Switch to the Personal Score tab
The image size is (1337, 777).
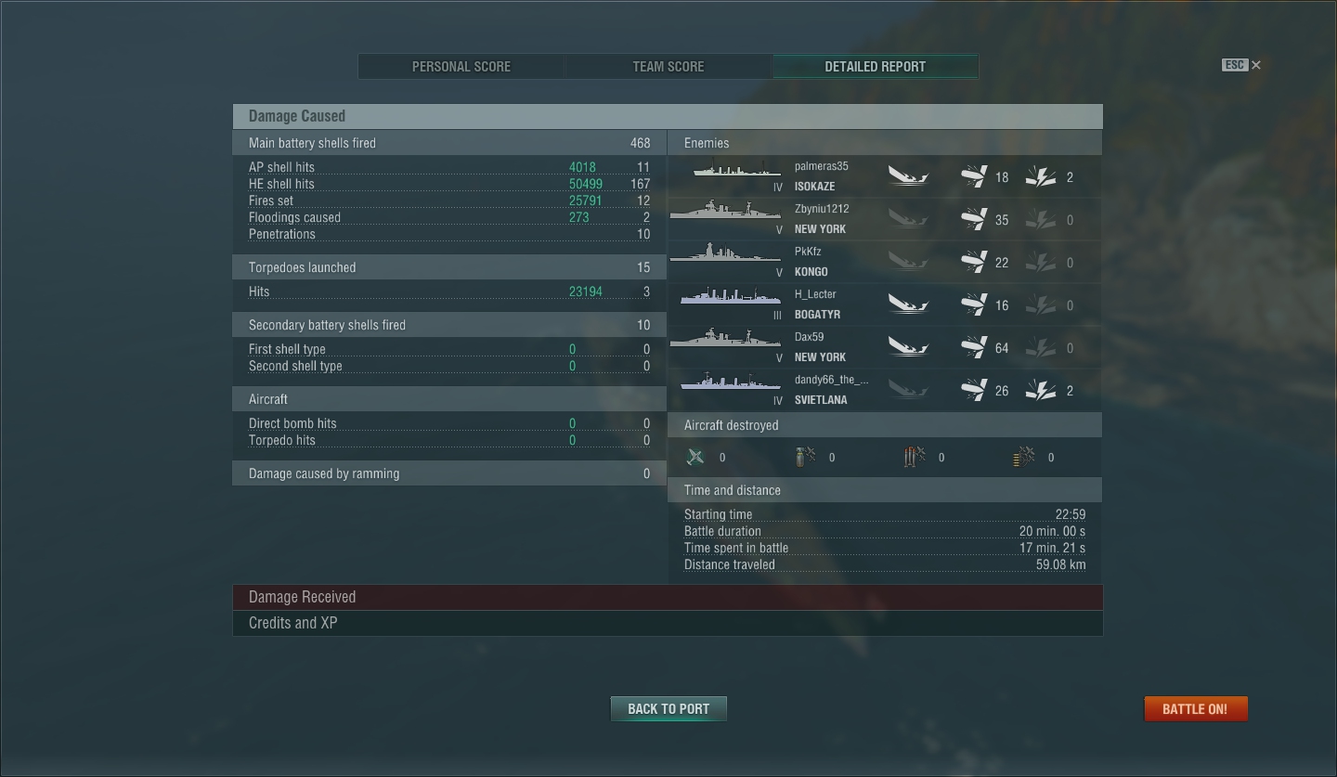pyautogui.click(x=461, y=67)
